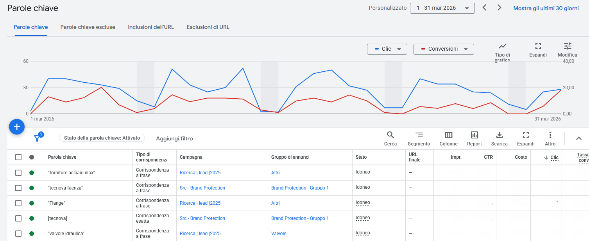
Task: Open the Clic metric dropdown
Action: click(387, 49)
